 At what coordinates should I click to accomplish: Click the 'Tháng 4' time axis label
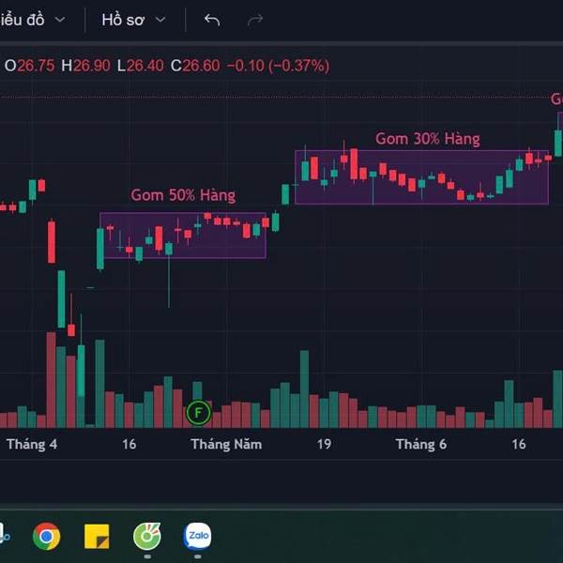(32, 445)
